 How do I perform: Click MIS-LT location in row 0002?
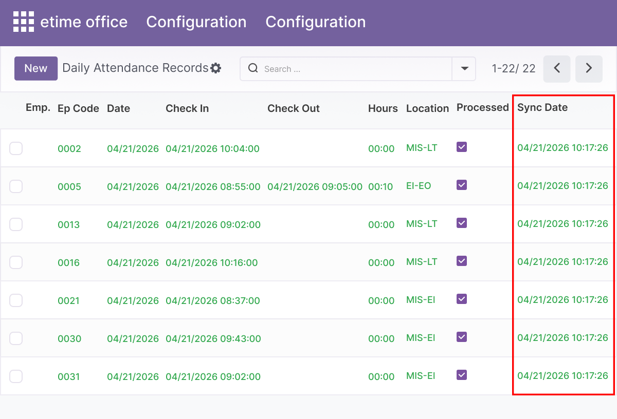[x=422, y=148]
